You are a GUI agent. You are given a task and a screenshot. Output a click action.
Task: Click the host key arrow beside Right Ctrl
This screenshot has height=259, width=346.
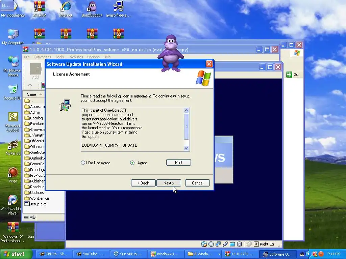(x=256, y=244)
